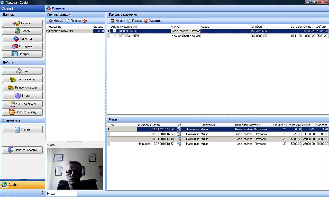Open the Столы section
The height and width of the screenshot is (197, 329).
coord(22,31)
